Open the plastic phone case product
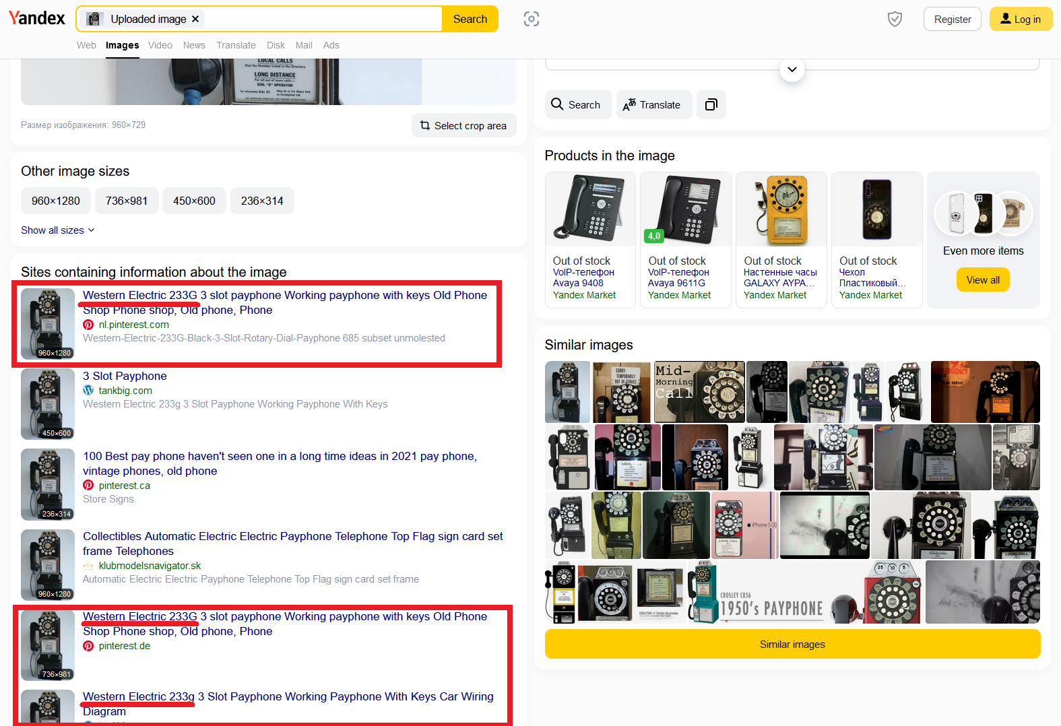The height and width of the screenshot is (726, 1061). click(877, 240)
